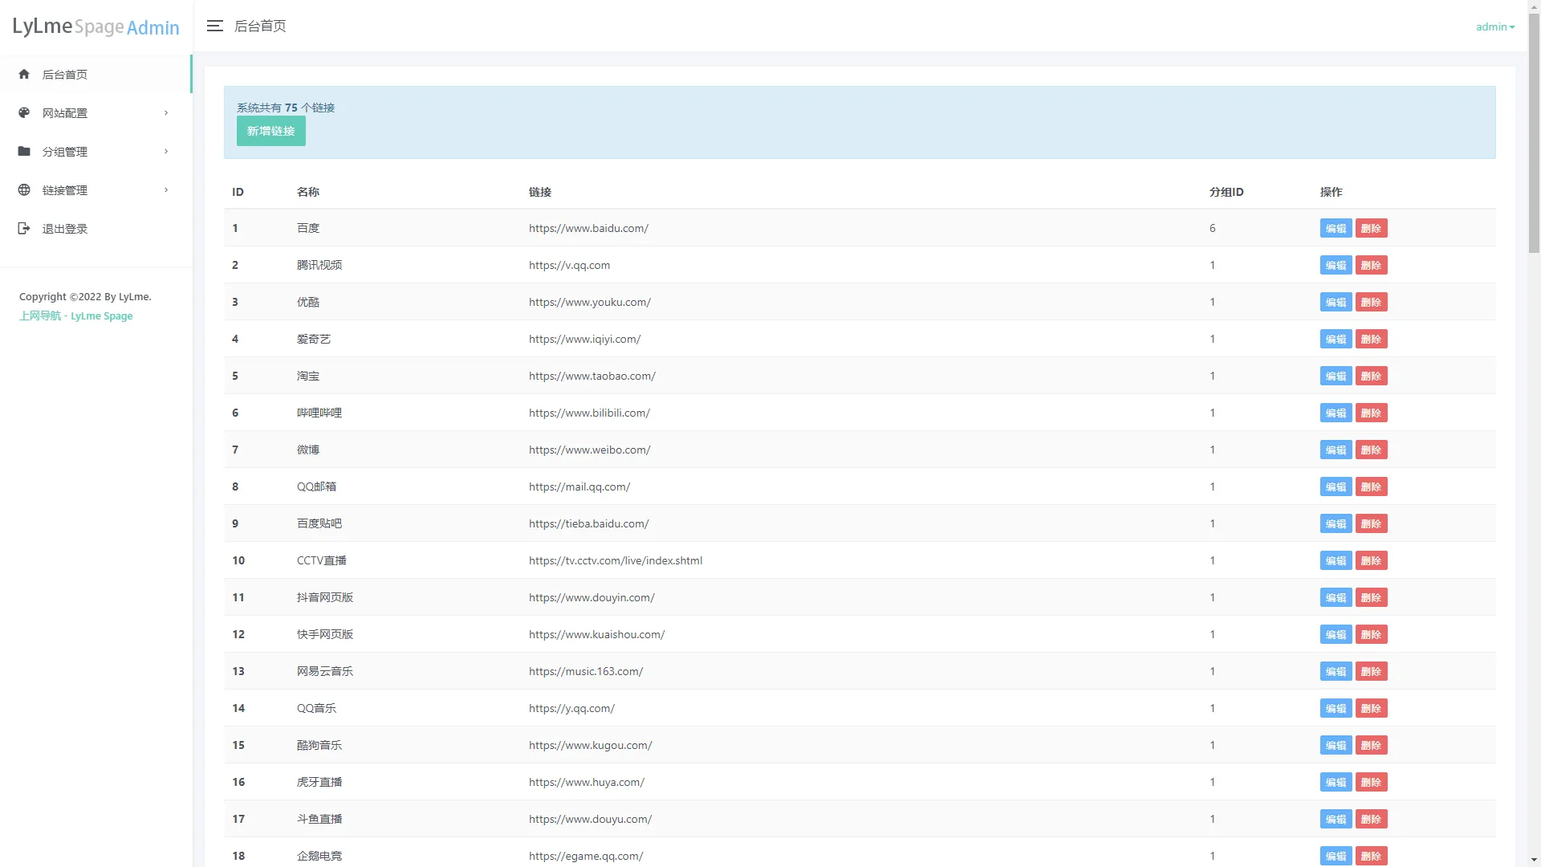Viewport: 1541px width, 867px height.
Task: Select 网站配置 menu item
Action: point(96,112)
